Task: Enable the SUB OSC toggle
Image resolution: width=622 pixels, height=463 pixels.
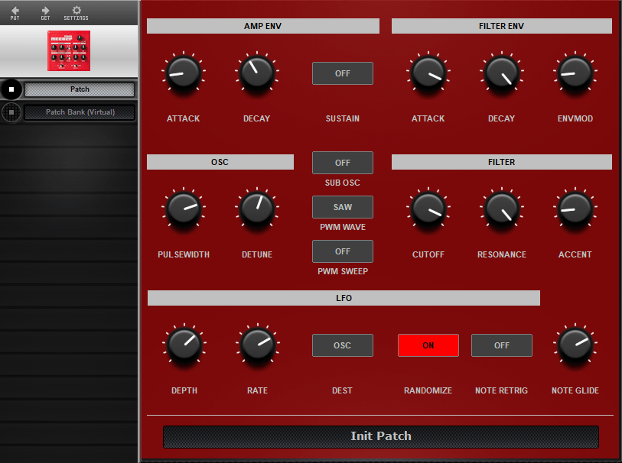Action: point(342,162)
